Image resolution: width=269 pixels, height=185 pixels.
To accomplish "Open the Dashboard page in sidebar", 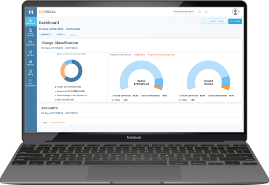I will tap(31, 21).
